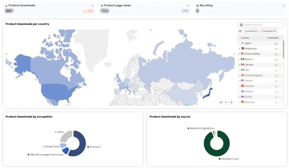
Task: Click the Search country input field
Action: pyautogui.click(x=262, y=25)
